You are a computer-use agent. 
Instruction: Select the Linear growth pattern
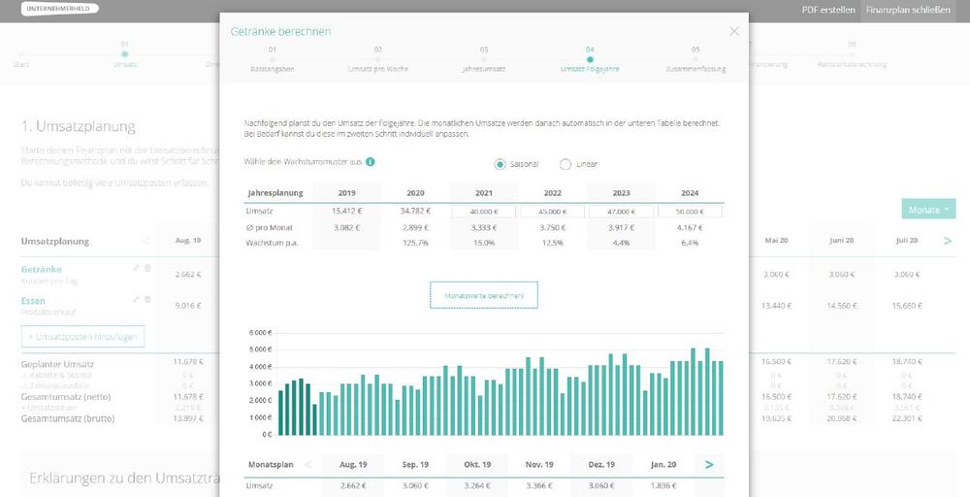pos(566,164)
